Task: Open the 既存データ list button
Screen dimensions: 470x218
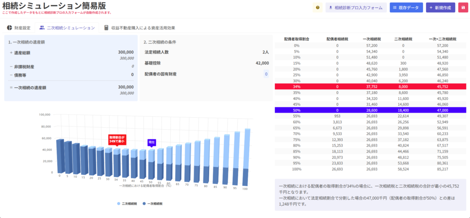Action: 406,8
